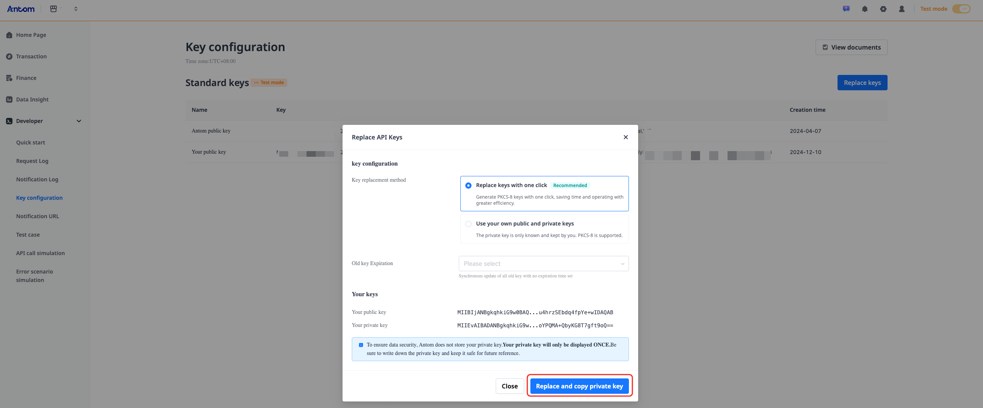Open View documents
The width and height of the screenshot is (983, 408).
point(851,47)
